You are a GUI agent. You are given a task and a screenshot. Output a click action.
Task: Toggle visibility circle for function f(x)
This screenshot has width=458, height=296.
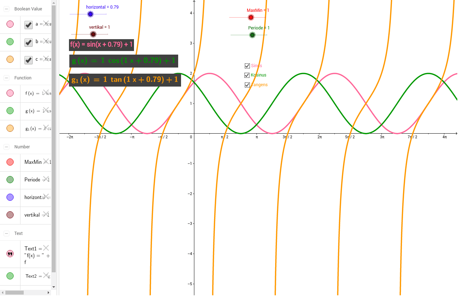click(10, 93)
